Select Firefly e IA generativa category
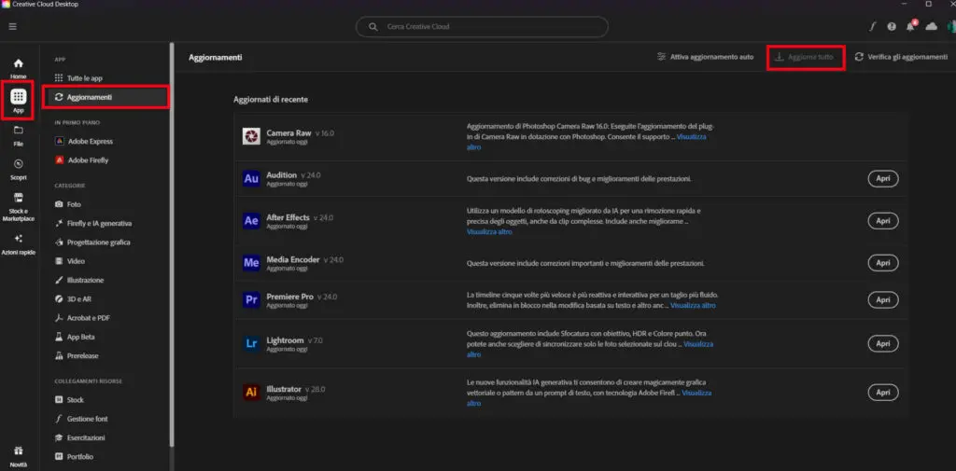 point(93,223)
